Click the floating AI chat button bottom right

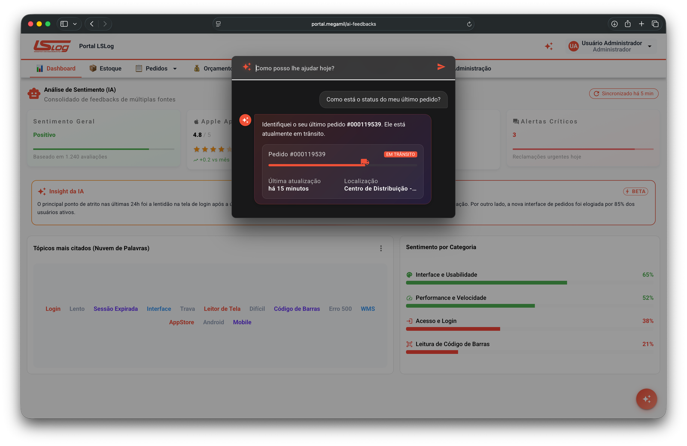click(x=646, y=399)
